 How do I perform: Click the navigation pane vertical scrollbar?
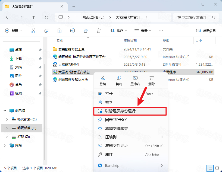click(x=45, y=112)
